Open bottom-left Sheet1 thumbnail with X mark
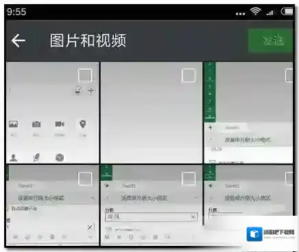Viewport: 299px width, 252px height. [53, 205]
